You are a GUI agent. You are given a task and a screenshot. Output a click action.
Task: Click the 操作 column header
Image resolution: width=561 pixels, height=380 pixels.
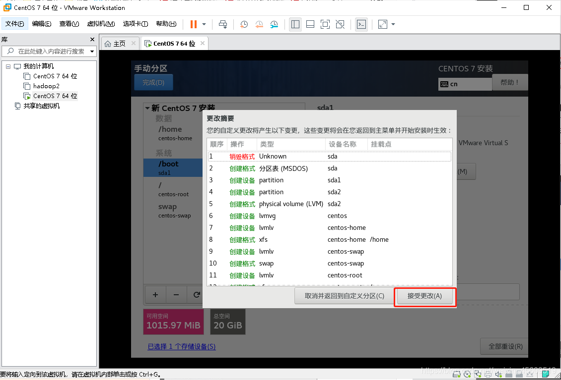pyautogui.click(x=241, y=144)
